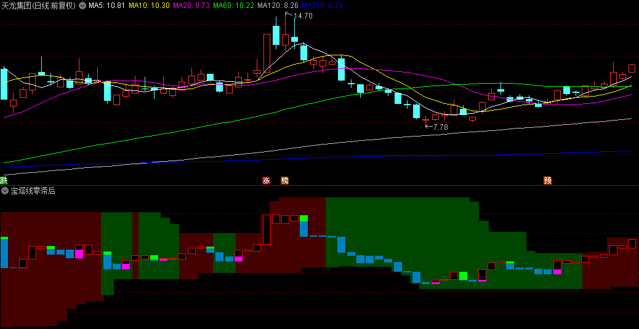Select the yellow MA10: 10.30 label
The width and height of the screenshot is (639, 329).
pyautogui.click(x=149, y=6)
